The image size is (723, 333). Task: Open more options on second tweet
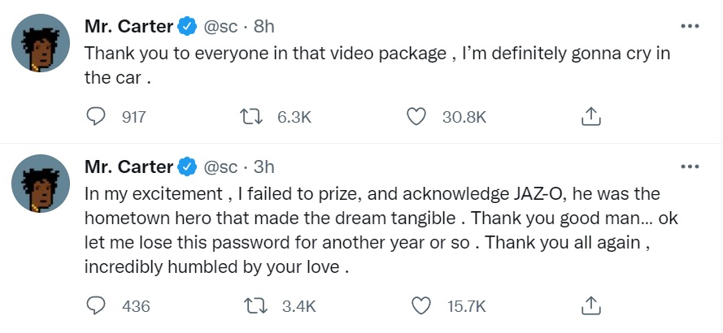[689, 166]
